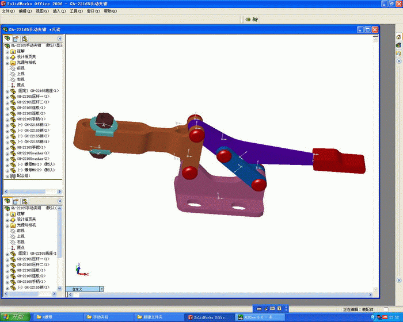
Task: Click the second toolbar icon beside the grip
Action: (255, 19)
